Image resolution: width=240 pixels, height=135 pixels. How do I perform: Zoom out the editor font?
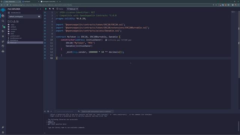(x=50, y=9)
